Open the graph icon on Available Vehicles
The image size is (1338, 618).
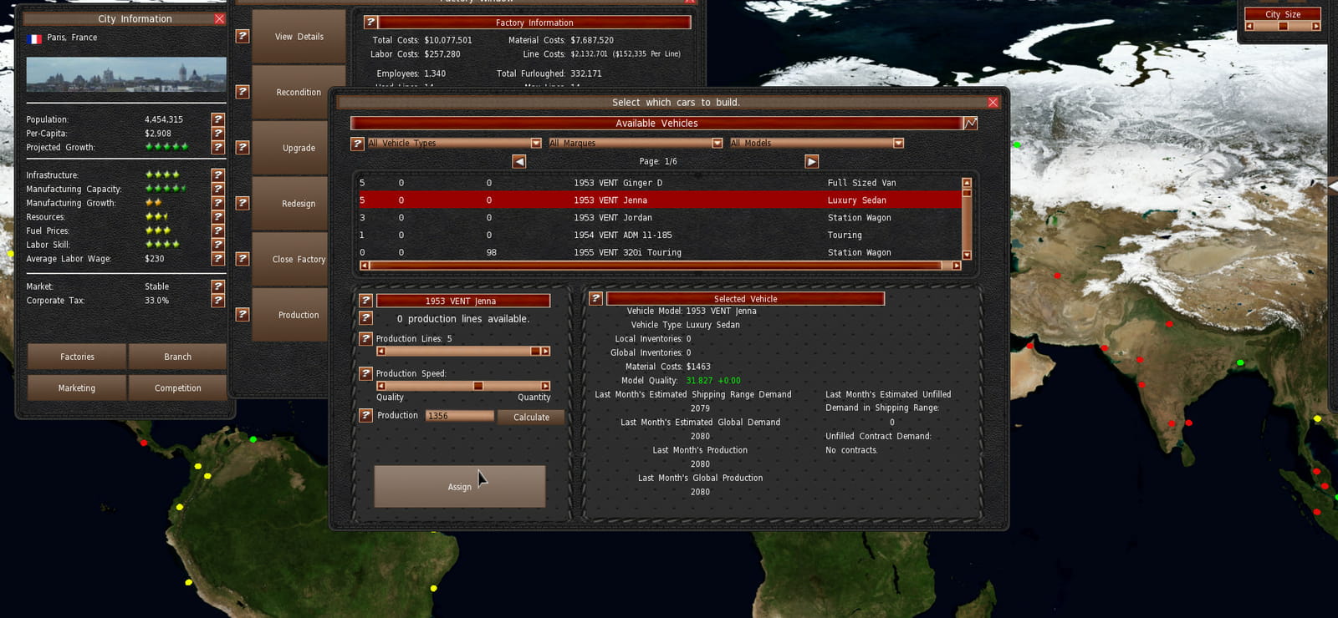970,123
